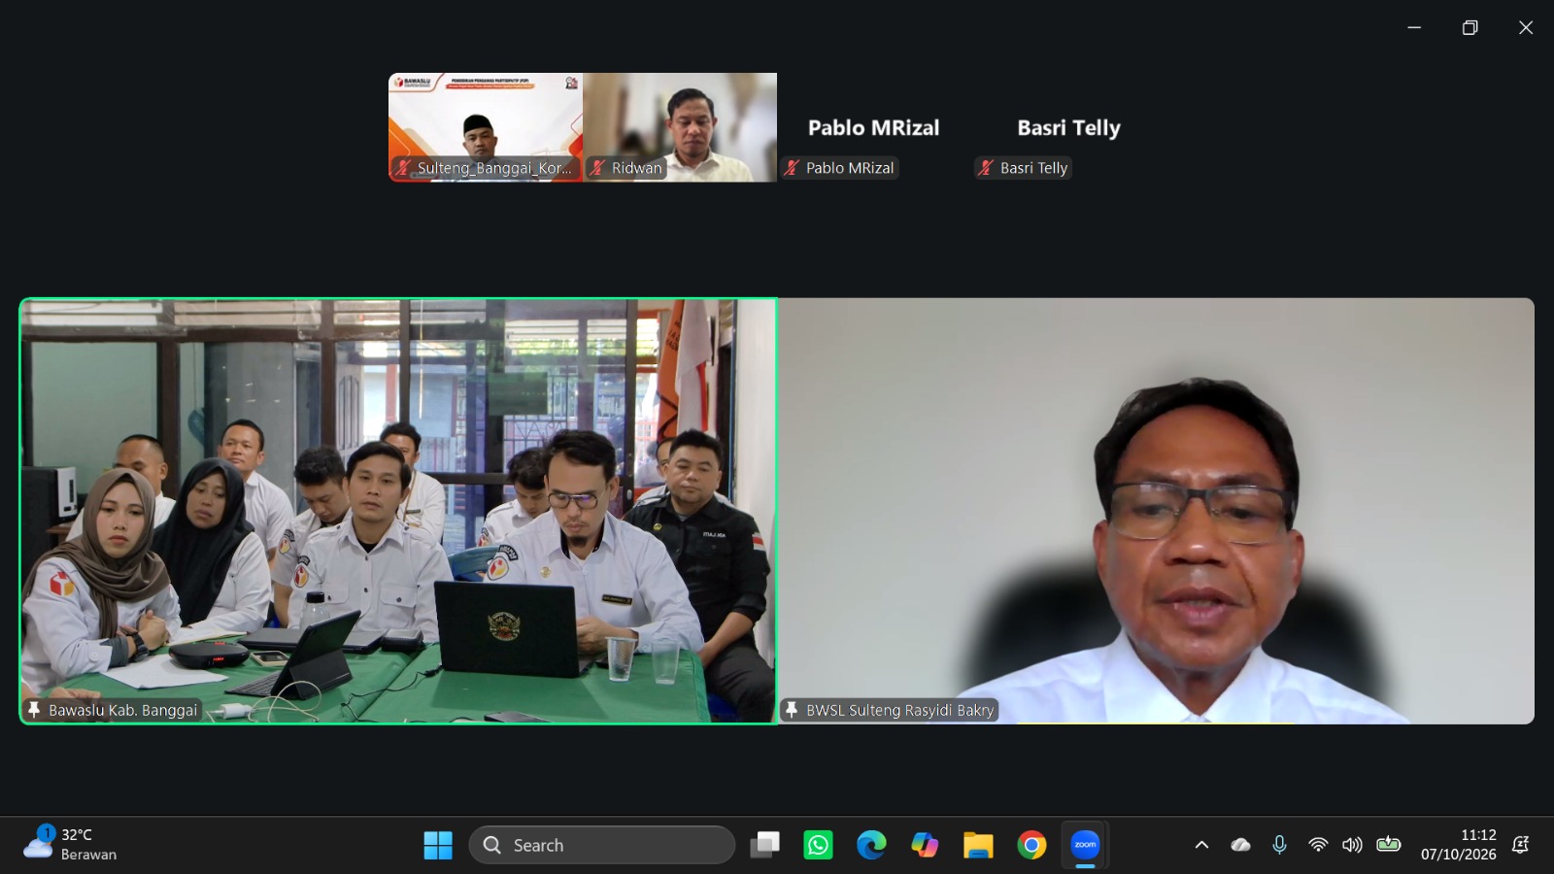Expand hidden system tray icons chevron
1554x874 pixels.
1201,845
